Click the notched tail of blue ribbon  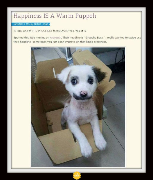(49, 24)
